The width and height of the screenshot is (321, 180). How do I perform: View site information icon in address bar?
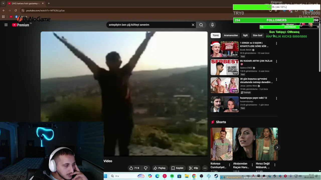tap(23, 10)
